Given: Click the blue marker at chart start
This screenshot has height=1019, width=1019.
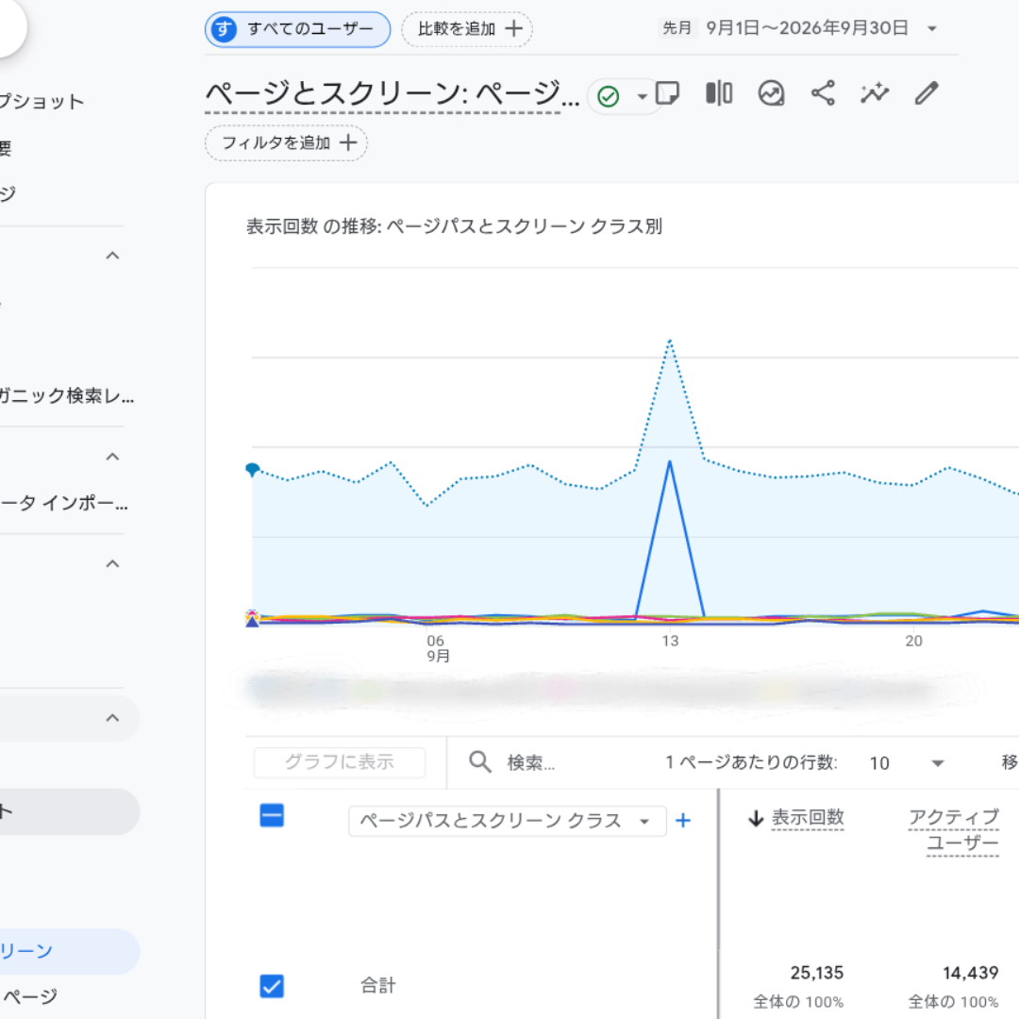Looking at the screenshot, I should point(253,469).
